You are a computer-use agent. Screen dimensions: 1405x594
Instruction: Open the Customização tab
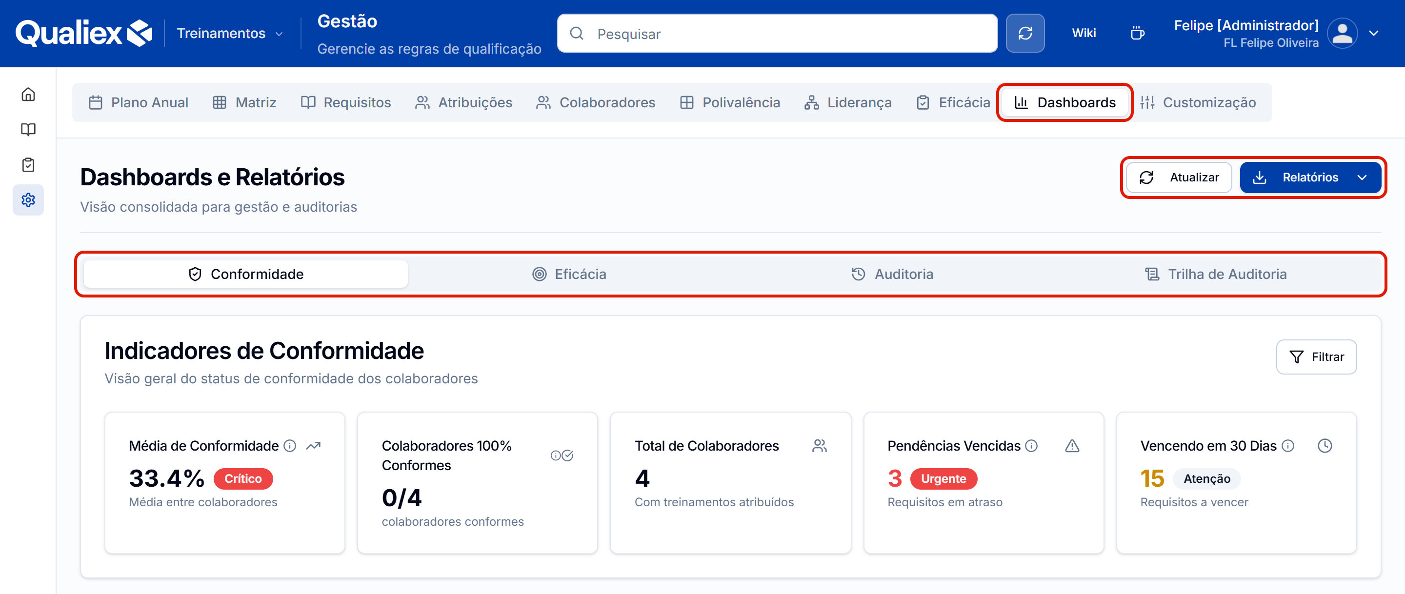coord(1198,102)
